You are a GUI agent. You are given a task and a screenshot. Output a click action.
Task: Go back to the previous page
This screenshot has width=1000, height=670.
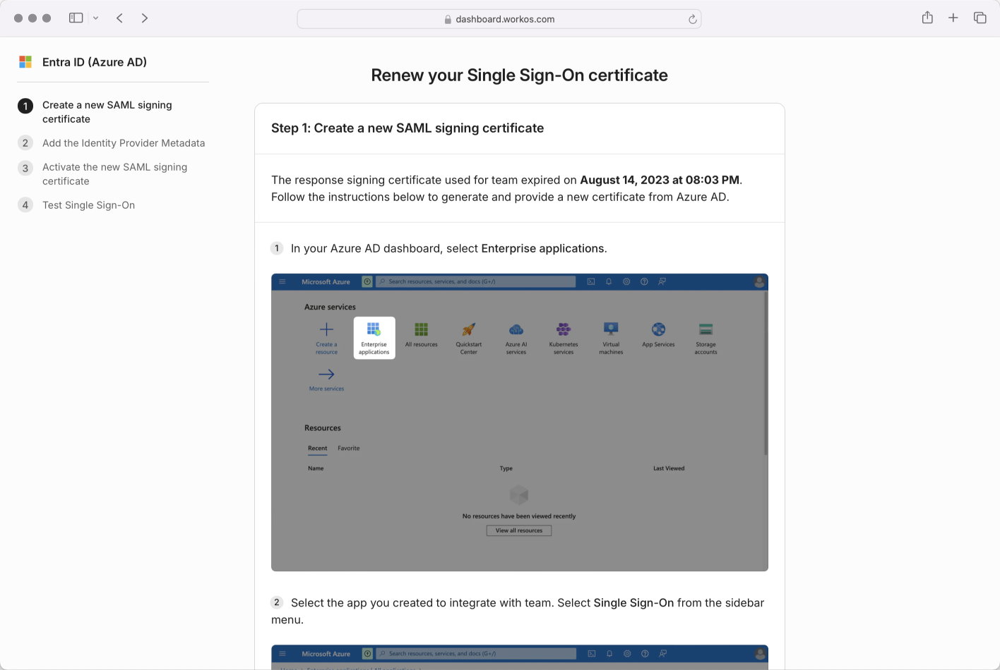(x=120, y=18)
